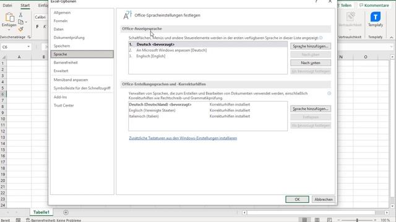This screenshot has height=222, width=396.
Task: Select column O header
Action: click(366, 57)
